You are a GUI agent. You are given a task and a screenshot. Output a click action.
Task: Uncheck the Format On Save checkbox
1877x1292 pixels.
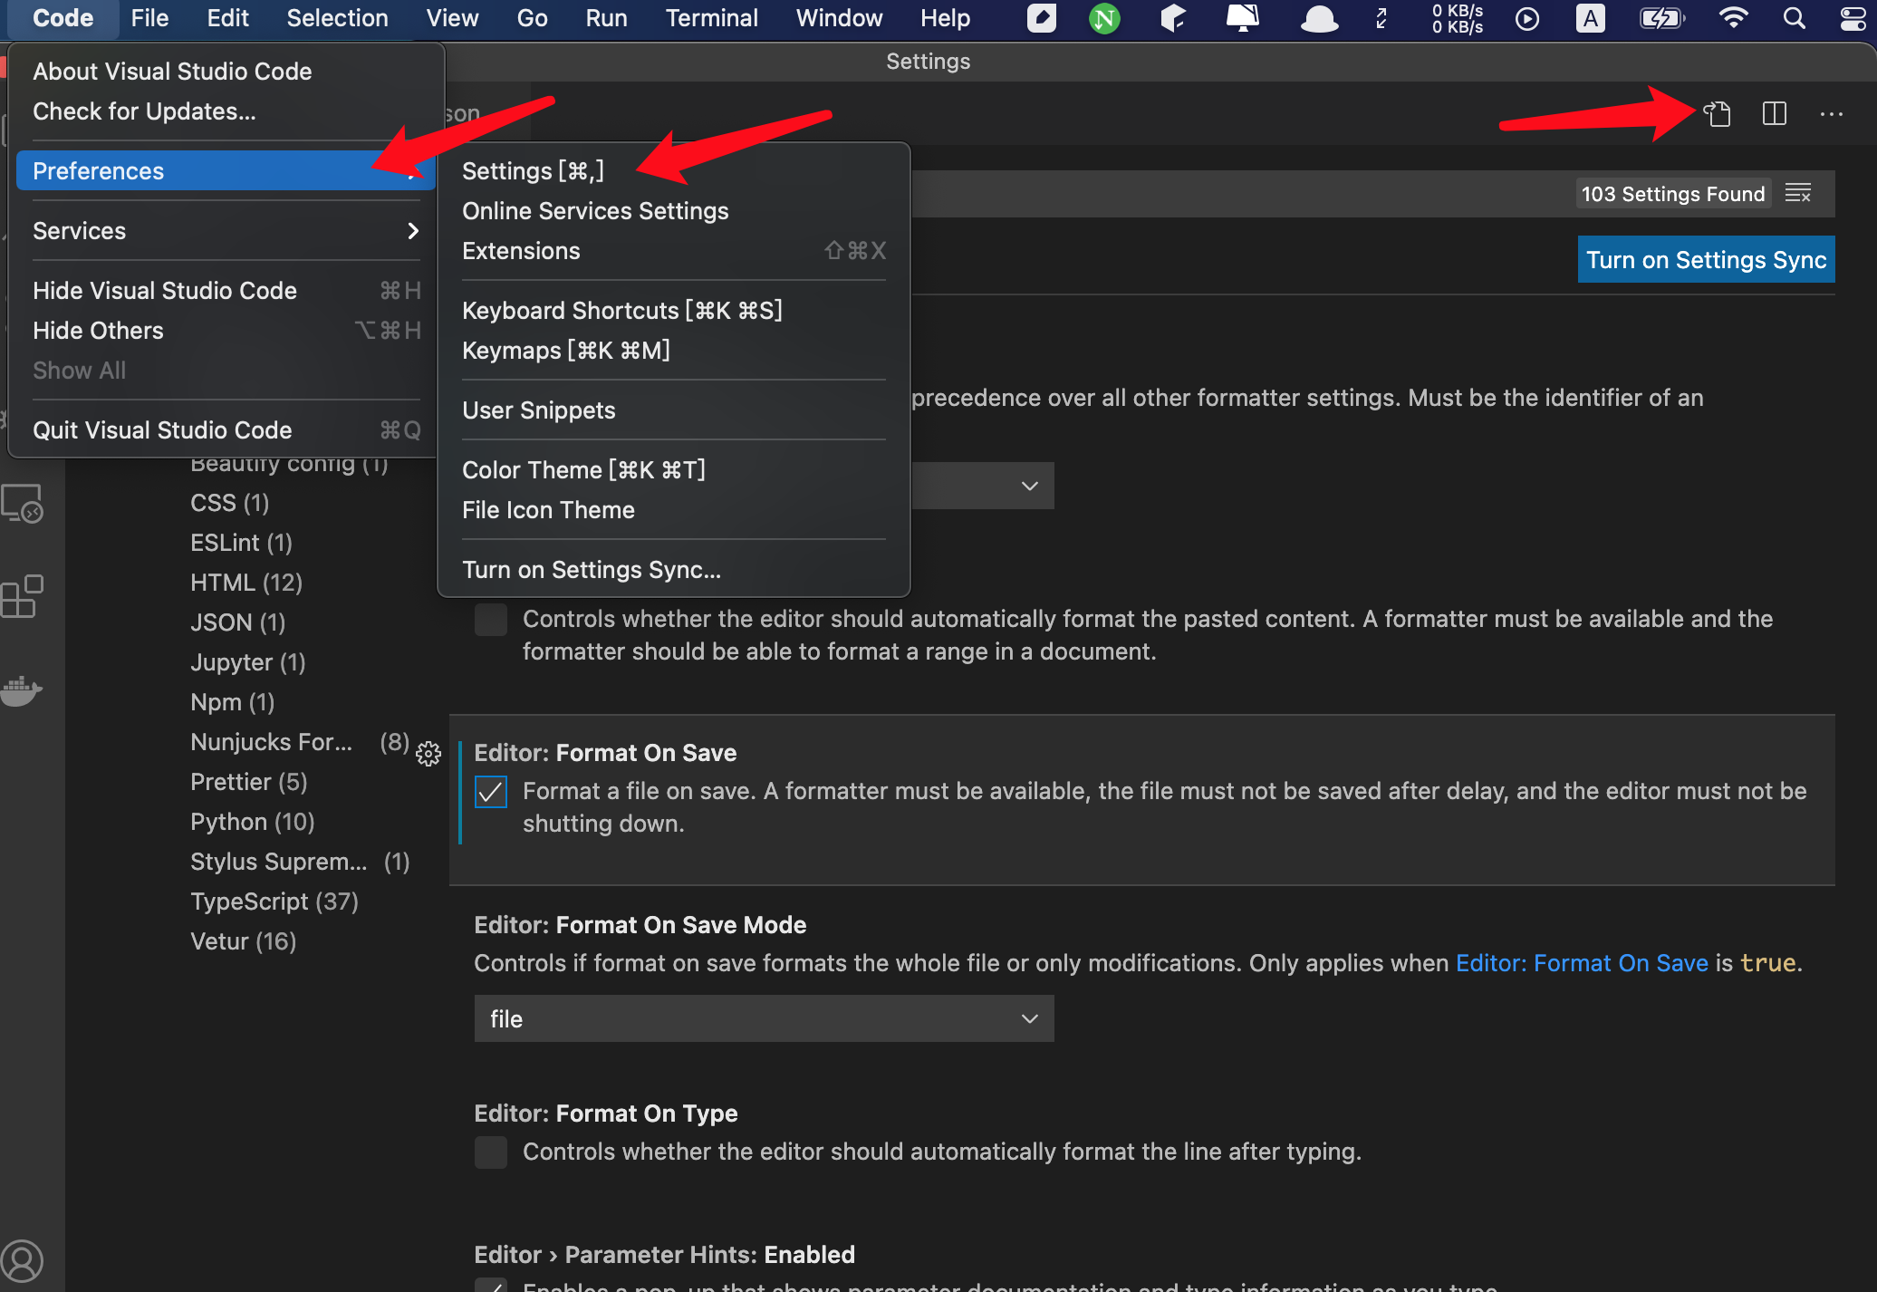pyautogui.click(x=491, y=792)
